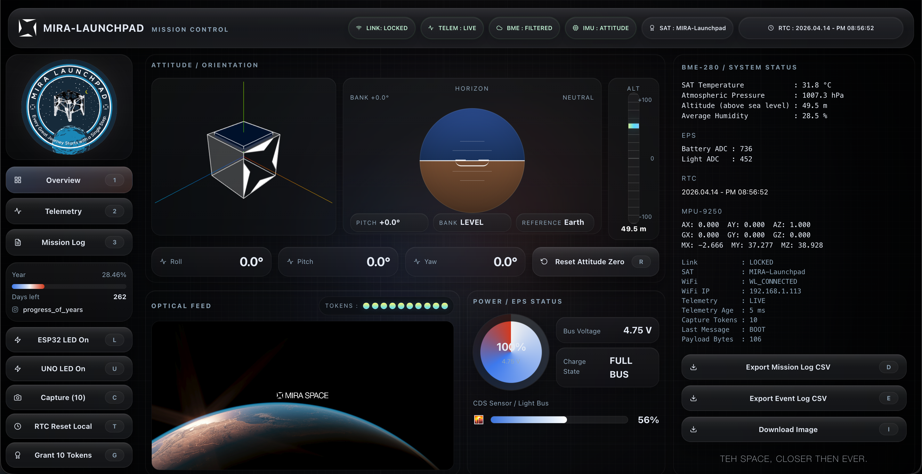This screenshot has height=474, width=922.
Task: Click the pulse icon in Yaw card
Action: click(x=417, y=262)
